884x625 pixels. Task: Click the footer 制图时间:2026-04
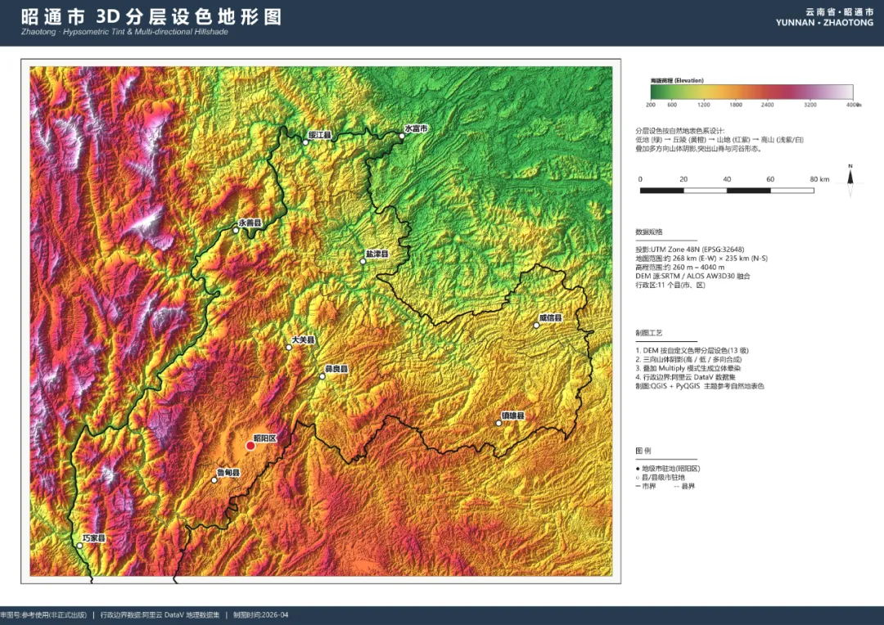pyautogui.click(x=260, y=615)
